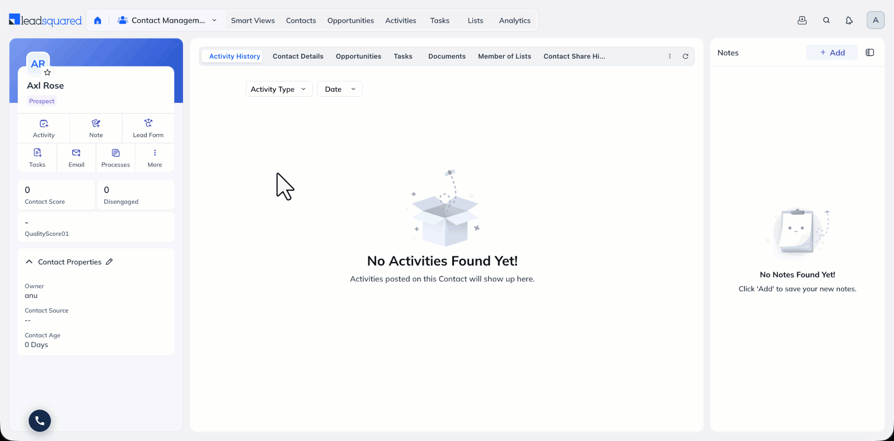Open the Date filter dropdown

click(x=340, y=89)
